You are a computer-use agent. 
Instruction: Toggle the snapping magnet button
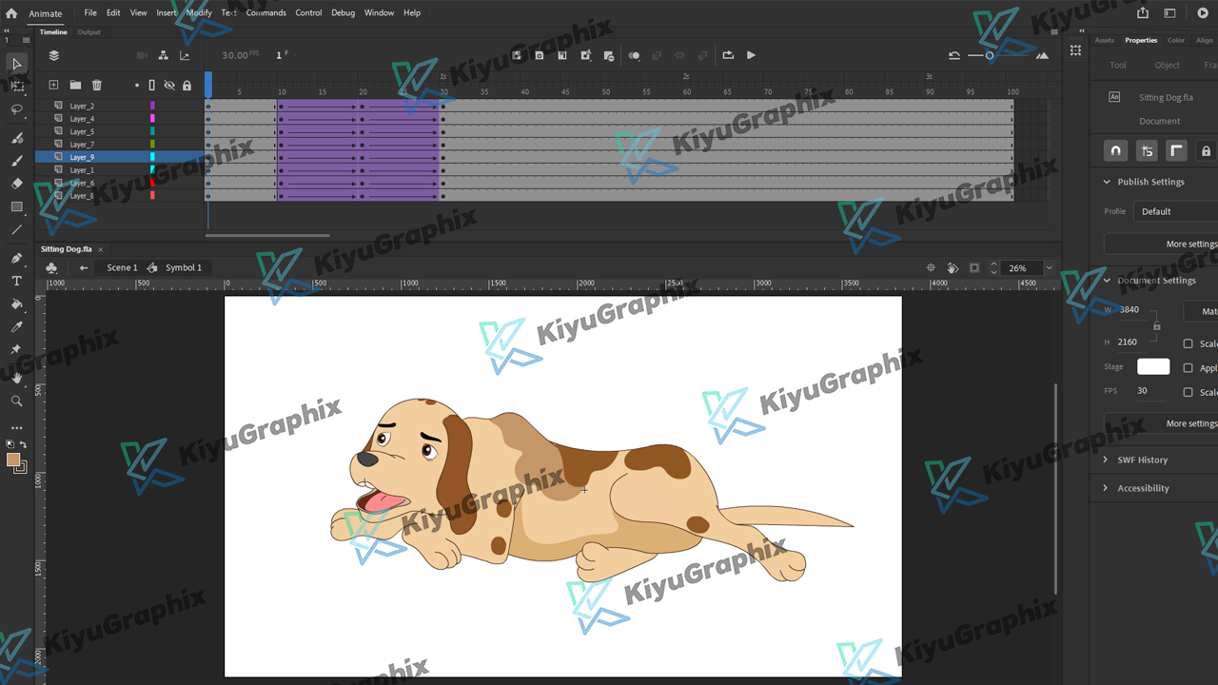pyautogui.click(x=1116, y=150)
